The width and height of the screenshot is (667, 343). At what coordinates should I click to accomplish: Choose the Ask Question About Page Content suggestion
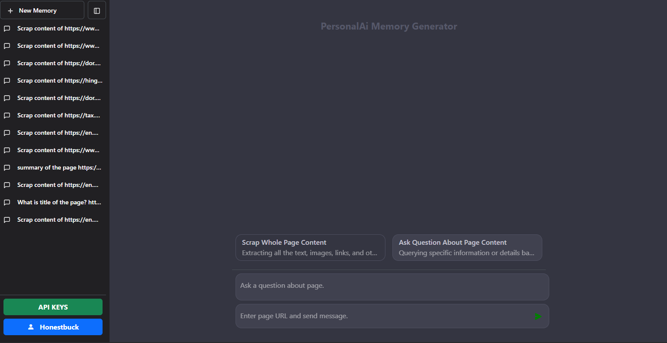467,248
